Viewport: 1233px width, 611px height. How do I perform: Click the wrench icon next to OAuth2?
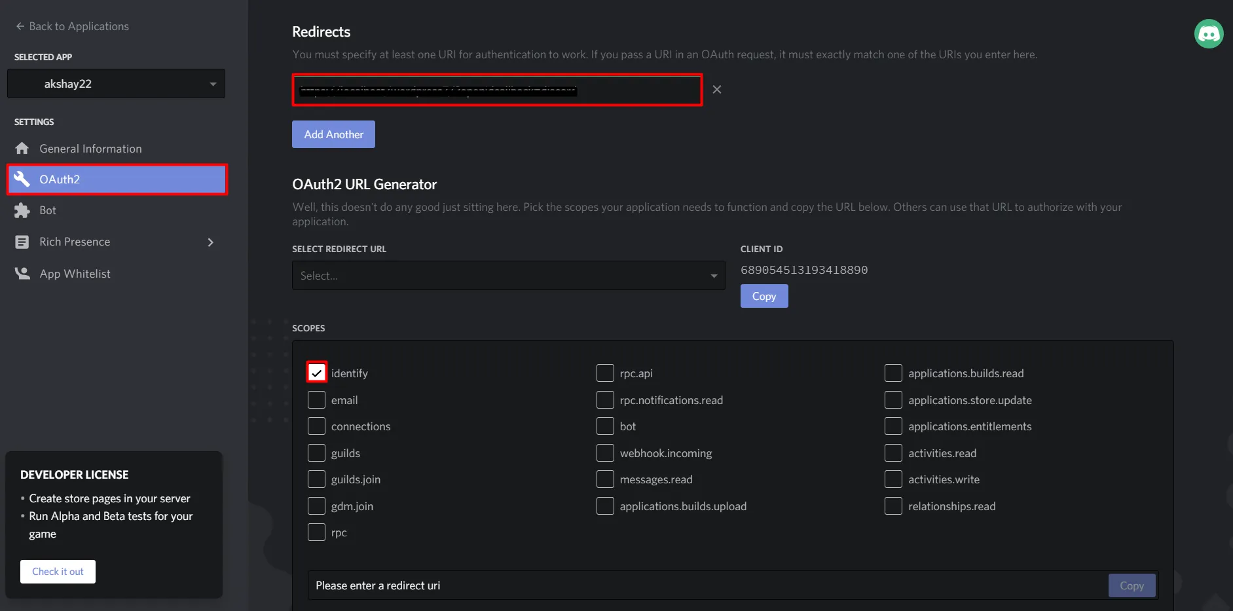tap(22, 179)
